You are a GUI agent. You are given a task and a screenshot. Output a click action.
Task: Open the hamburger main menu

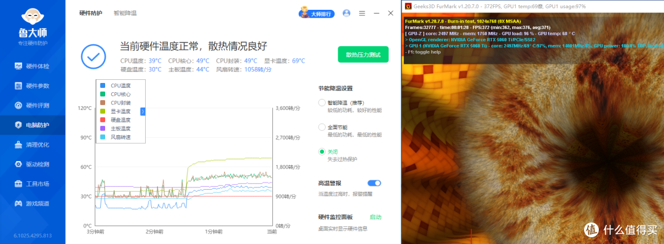[362, 13]
